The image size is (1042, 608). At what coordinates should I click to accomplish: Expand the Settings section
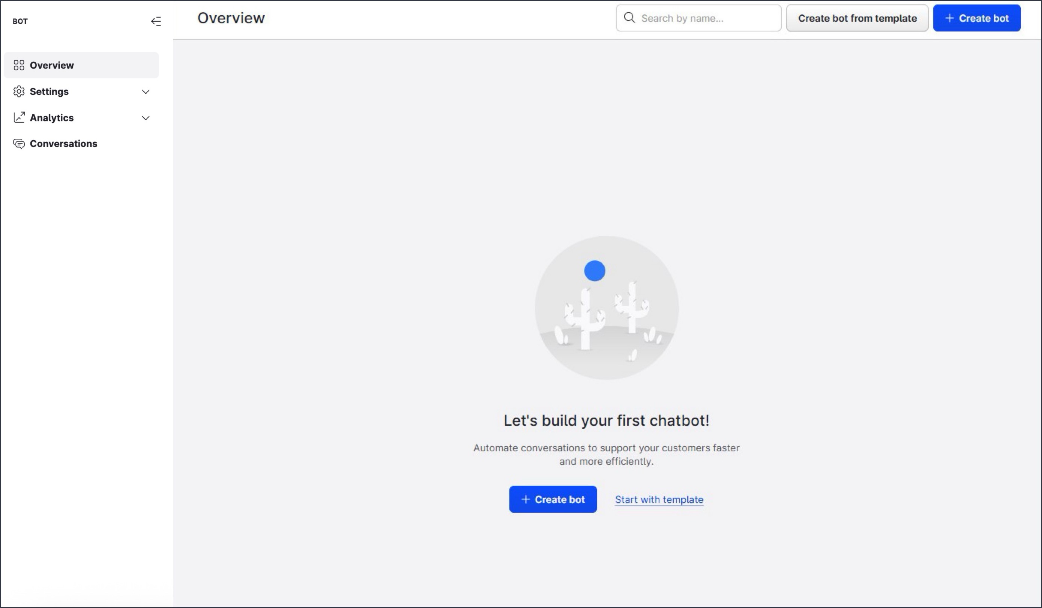[x=146, y=92]
